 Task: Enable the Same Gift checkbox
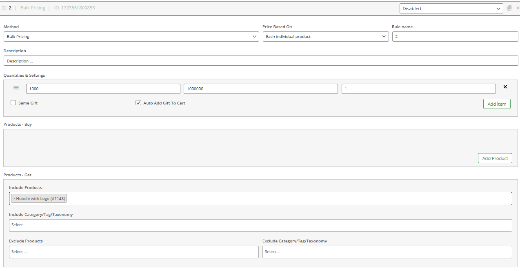coord(13,103)
